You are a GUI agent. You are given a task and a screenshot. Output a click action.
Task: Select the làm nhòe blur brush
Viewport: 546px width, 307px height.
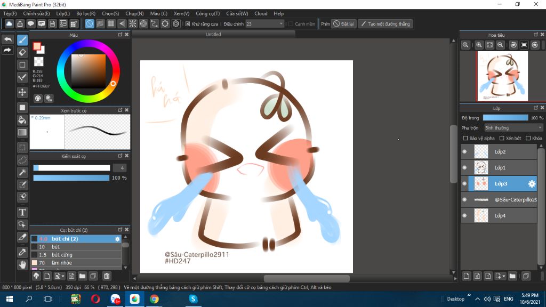(76, 263)
